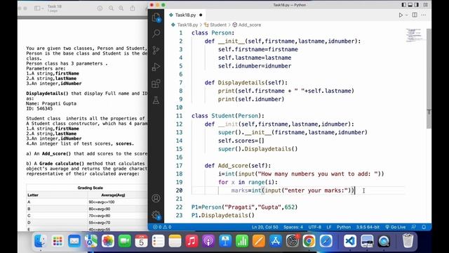Viewport: 449px width, 253px height.
Task: Click class Student(Person) on line 11
Action: pyautogui.click(x=228, y=116)
